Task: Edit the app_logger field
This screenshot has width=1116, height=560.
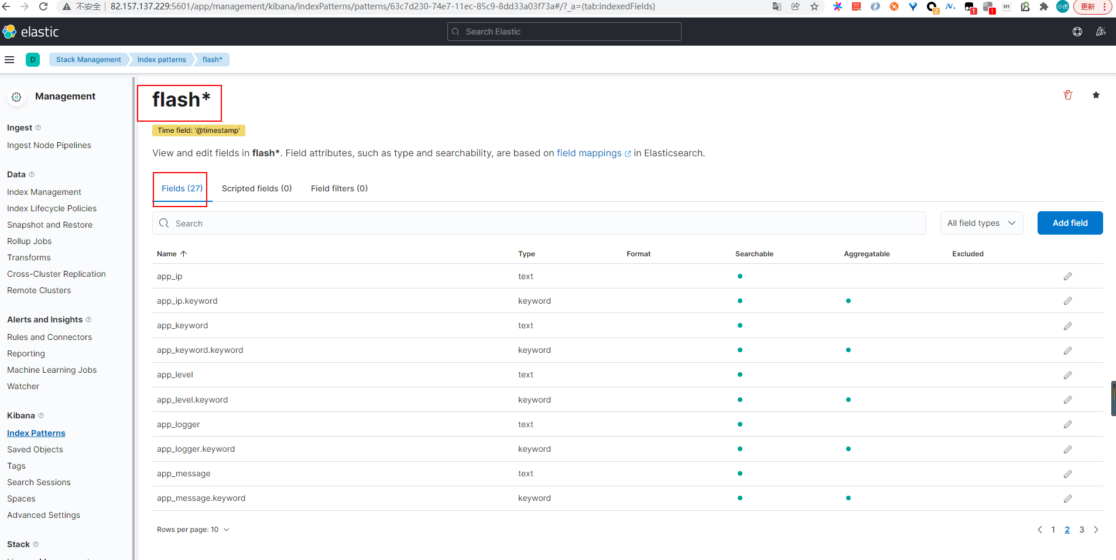Action: pyautogui.click(x=1068, y=424)
